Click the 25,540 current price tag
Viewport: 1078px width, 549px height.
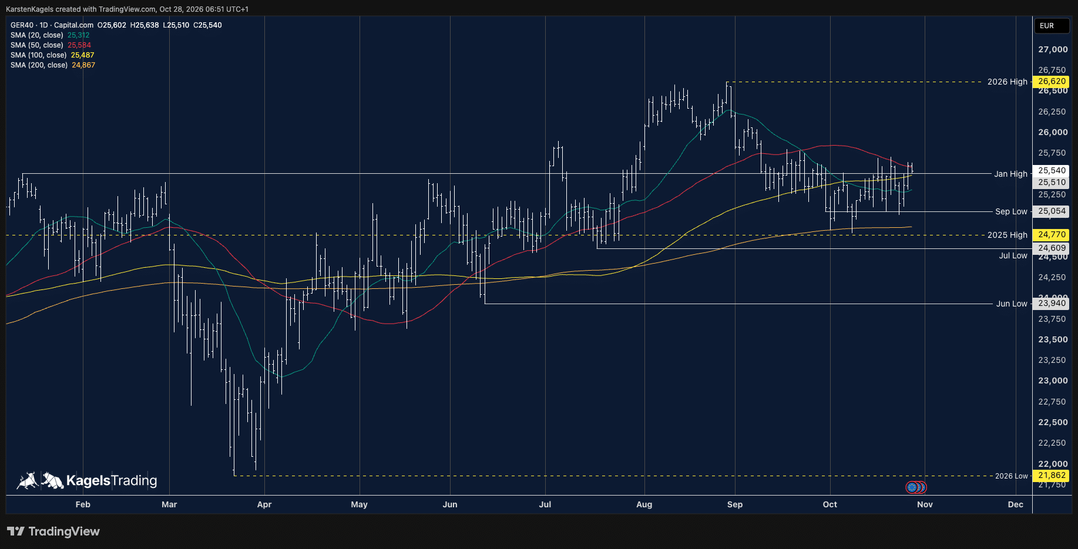[1052, 170]
